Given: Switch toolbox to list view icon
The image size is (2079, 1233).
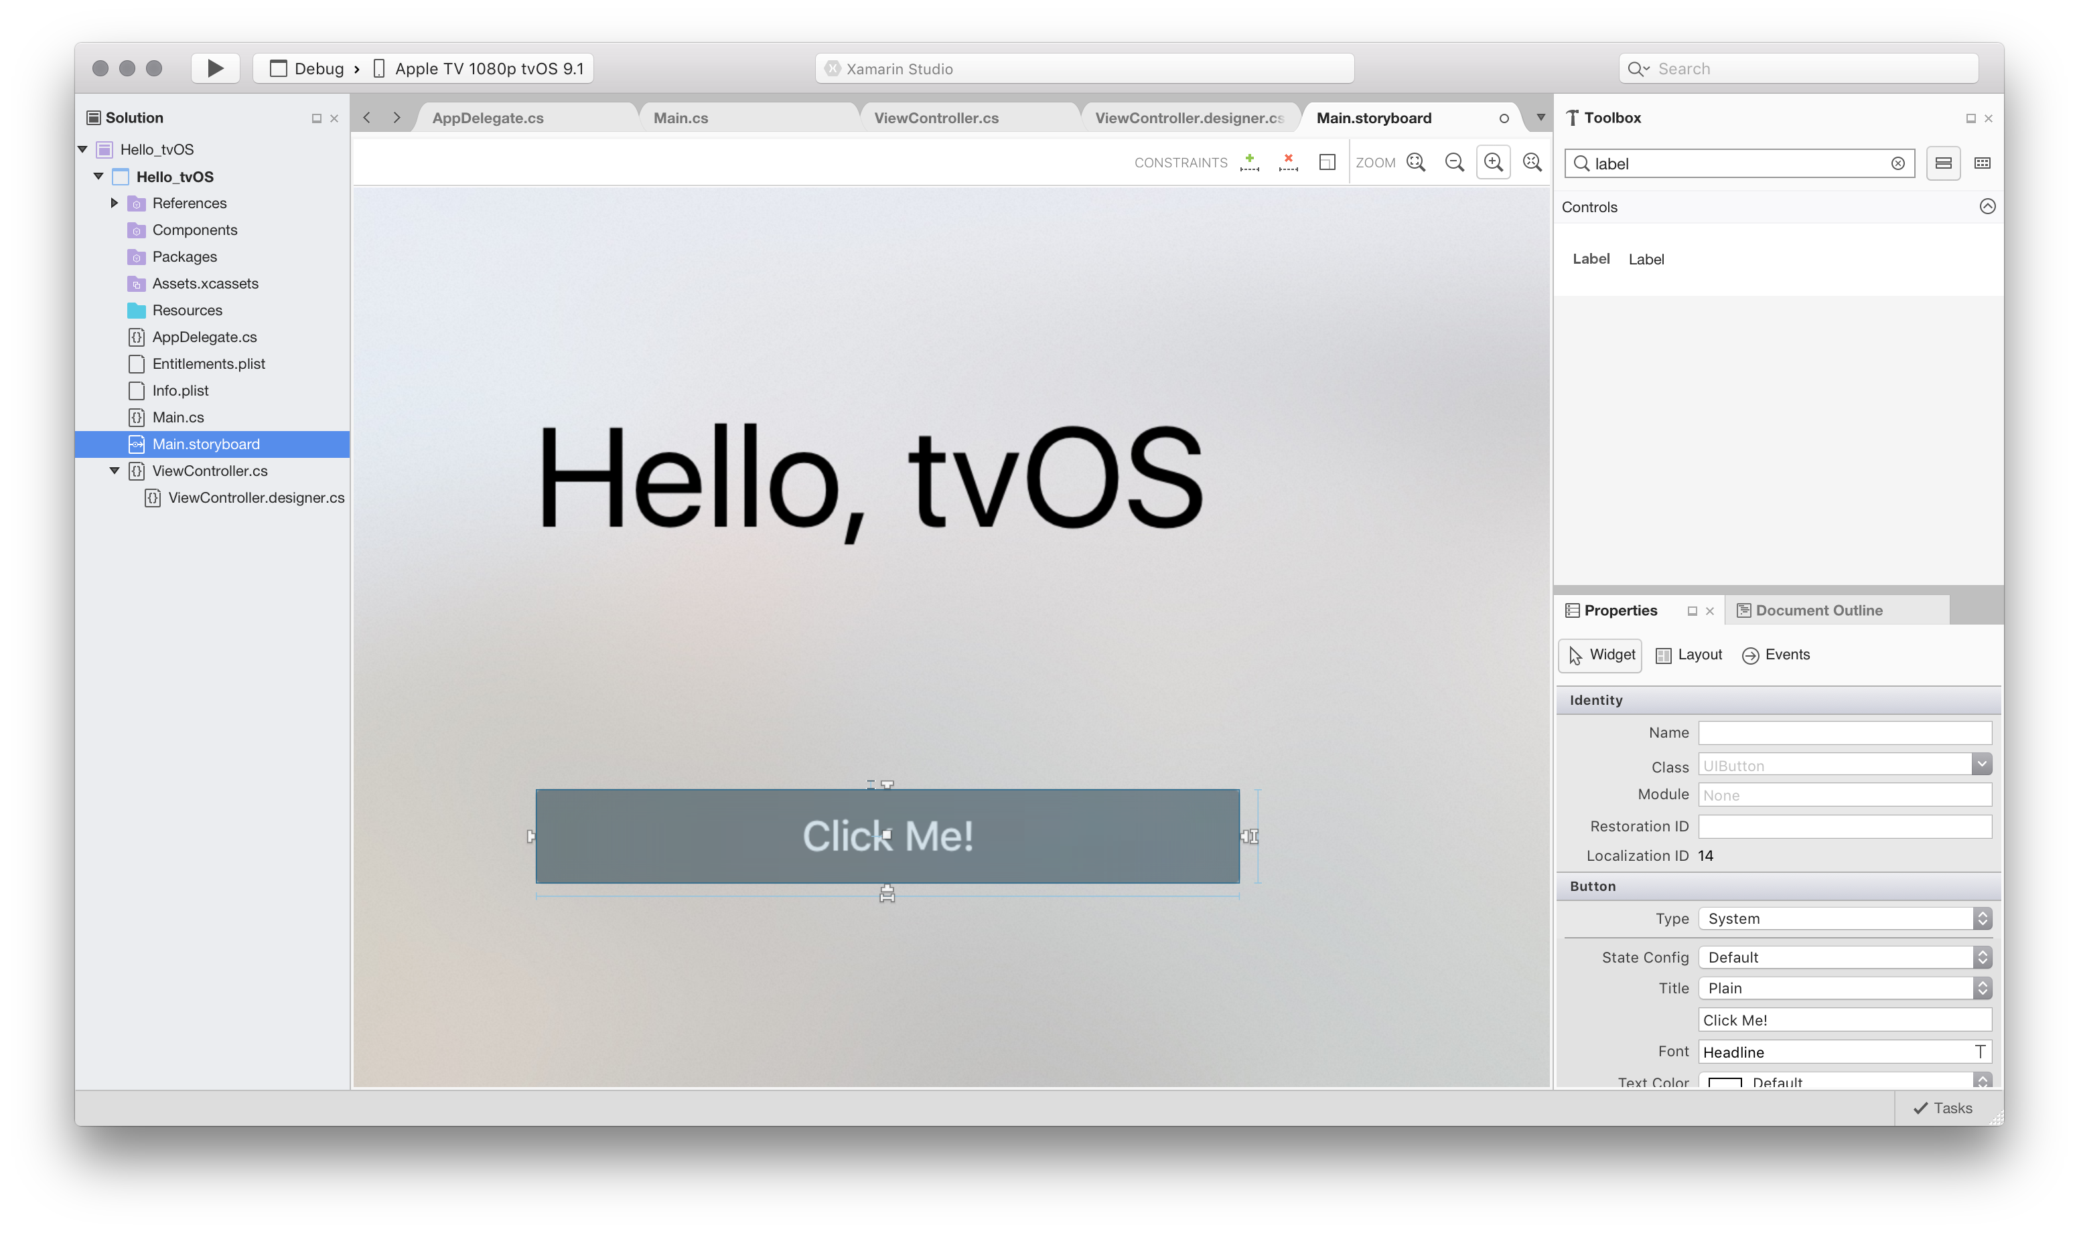Looking at the screenshot, I should point(1942,163).
